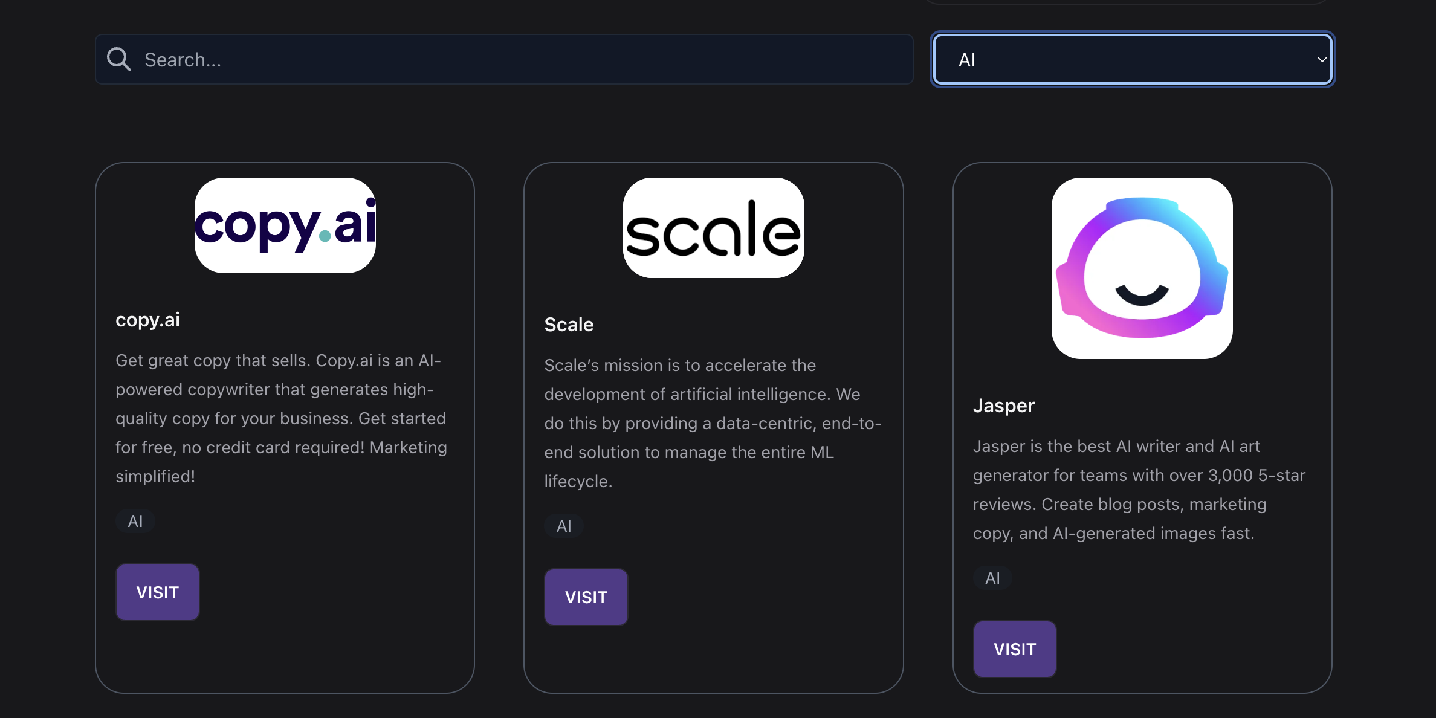1436x718 pixels.
Task: Click the copy.ai card title
Action: pyautogui.click(x=147, y=320)
